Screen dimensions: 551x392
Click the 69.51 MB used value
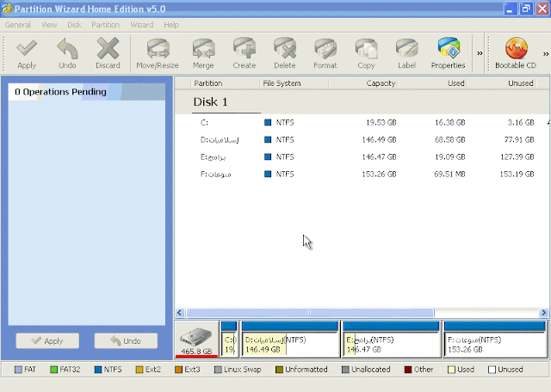(x=449, y=174)
